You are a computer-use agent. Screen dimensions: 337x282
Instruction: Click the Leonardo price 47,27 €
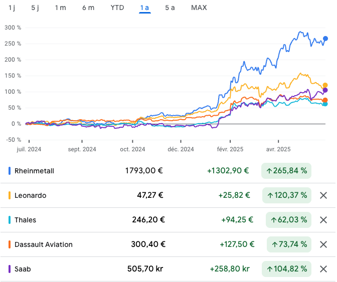click(150, 195)
